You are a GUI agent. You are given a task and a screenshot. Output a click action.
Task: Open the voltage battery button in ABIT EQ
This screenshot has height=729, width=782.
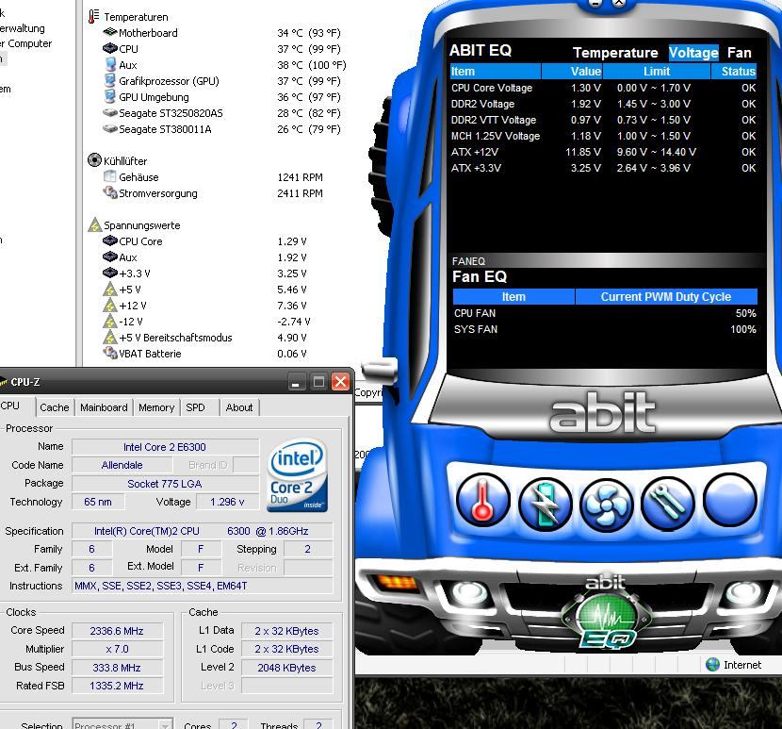pos(546,504)
